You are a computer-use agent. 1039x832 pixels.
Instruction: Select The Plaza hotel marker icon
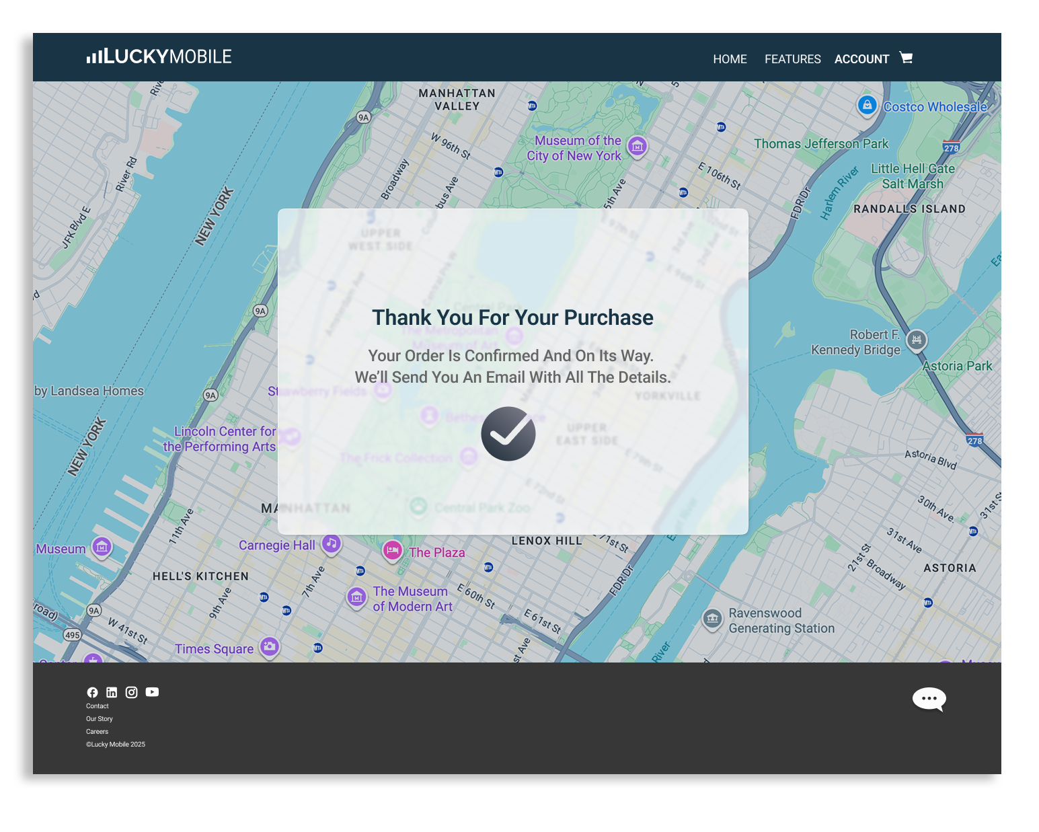(393, 551)
